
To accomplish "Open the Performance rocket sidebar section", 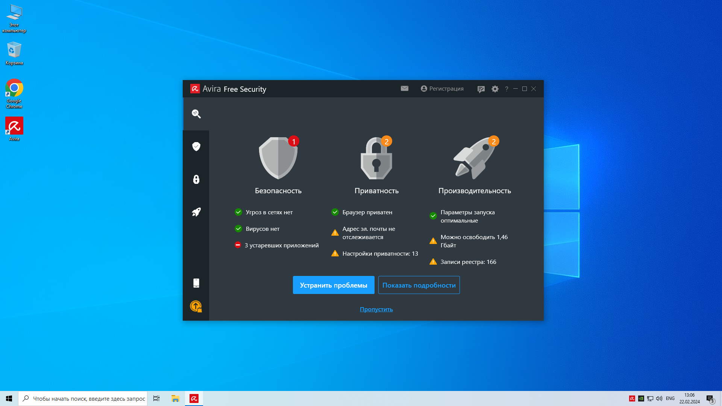I will pos(196,212).
